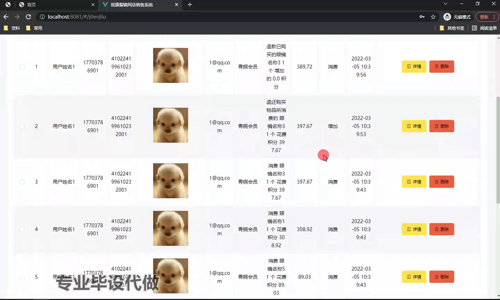This screenshot has width=500, height=300.
Task: Click 删除 for row 4 (308.92)
Action: point(442,230)
